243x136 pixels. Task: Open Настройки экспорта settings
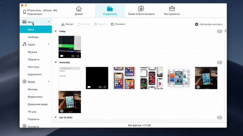tap(208, 24)
